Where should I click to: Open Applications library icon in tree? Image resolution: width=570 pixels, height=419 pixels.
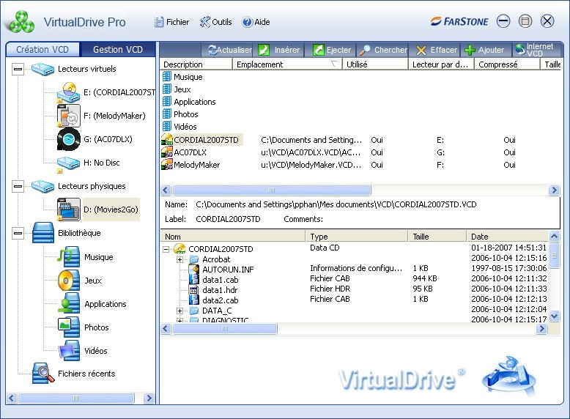click(x=69, y=303)
